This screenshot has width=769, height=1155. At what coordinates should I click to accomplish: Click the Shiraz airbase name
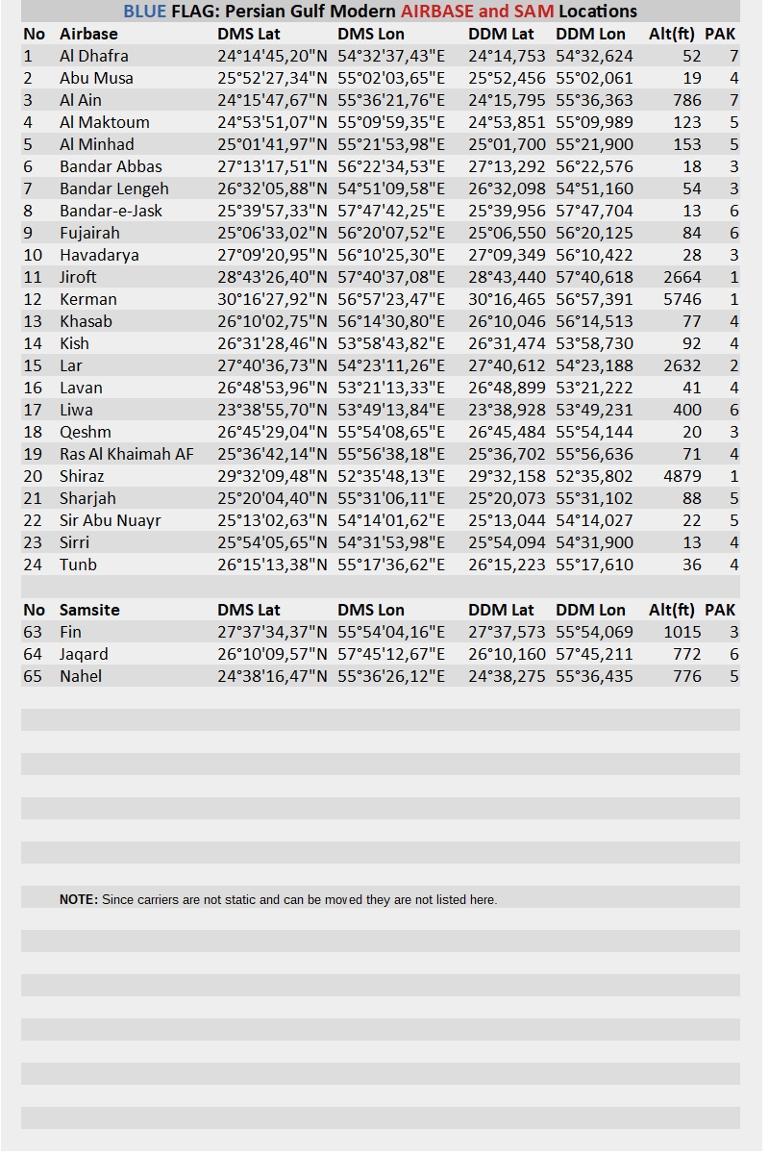point(82,476)
